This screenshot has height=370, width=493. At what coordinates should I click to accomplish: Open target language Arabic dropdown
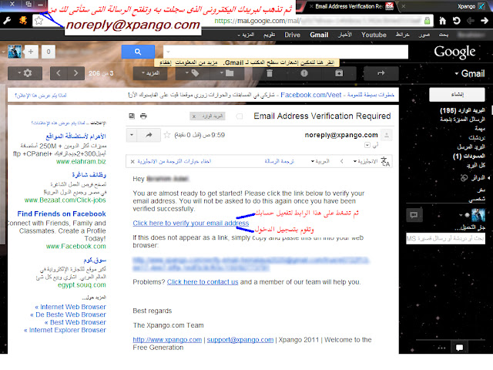click(320, 161)
